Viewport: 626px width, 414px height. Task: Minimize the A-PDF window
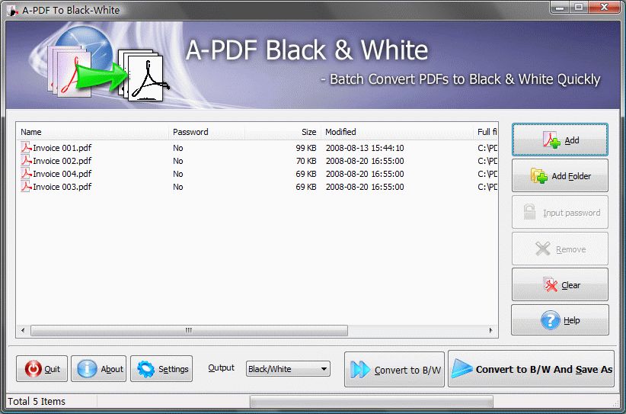(561, 7)
